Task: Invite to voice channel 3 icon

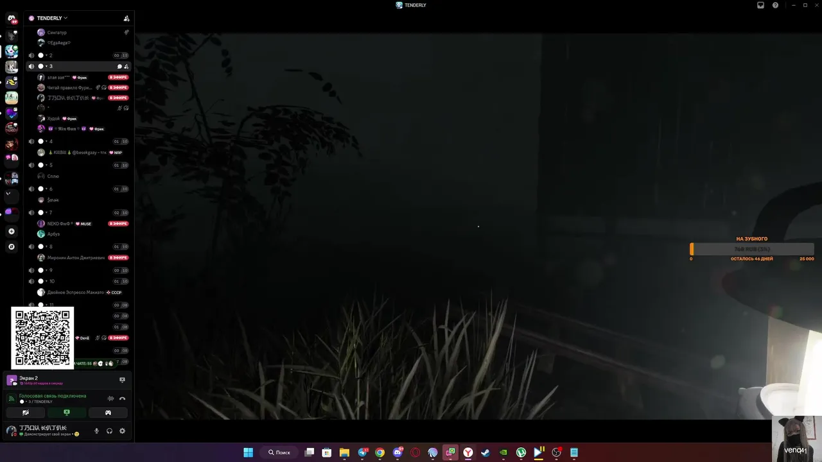Action: pos(126,66)
